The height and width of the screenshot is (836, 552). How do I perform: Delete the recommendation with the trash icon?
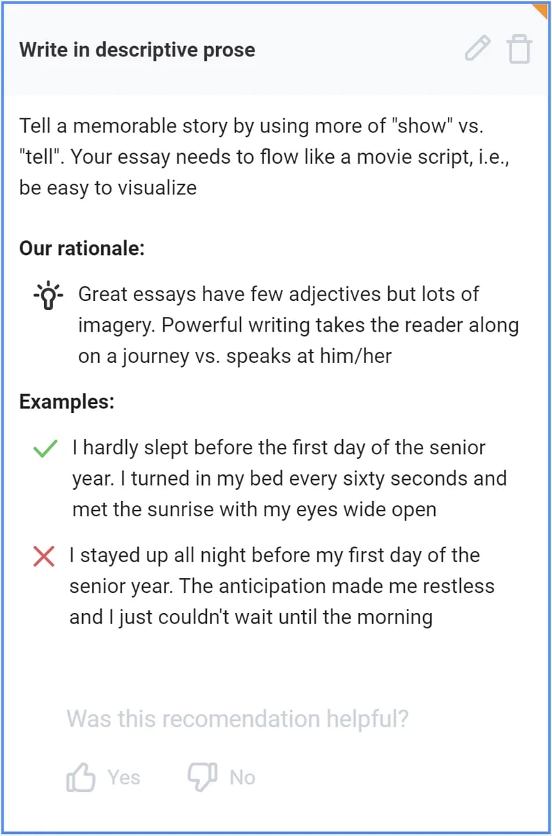click(519, 49)
